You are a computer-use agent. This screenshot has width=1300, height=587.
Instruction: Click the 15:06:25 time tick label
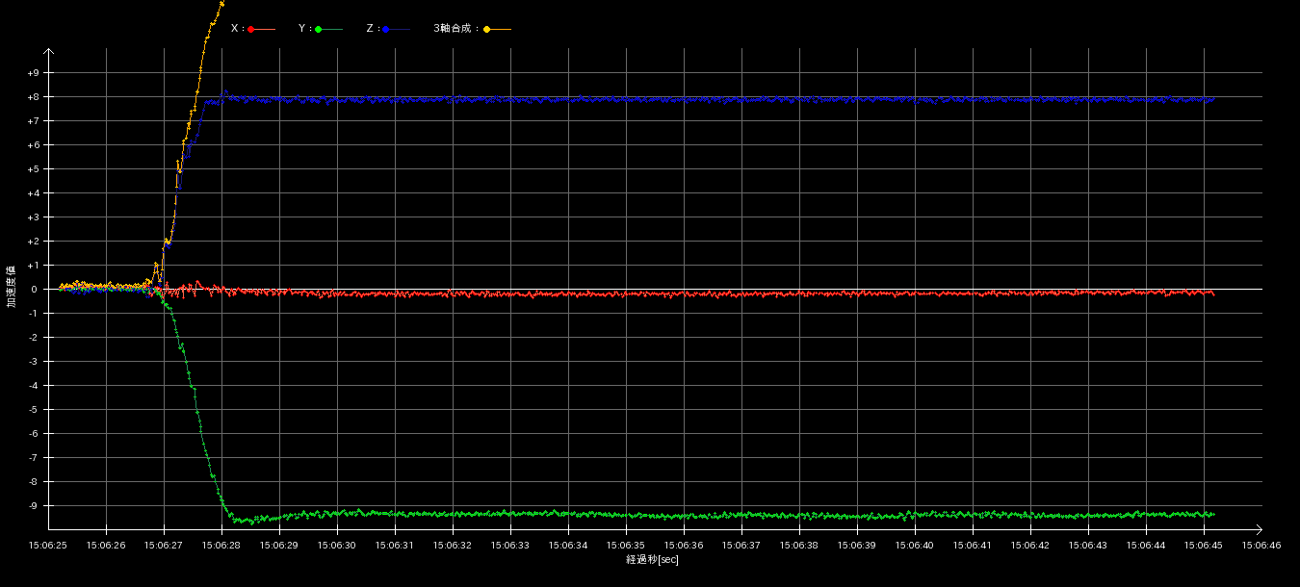click(49, 546)
